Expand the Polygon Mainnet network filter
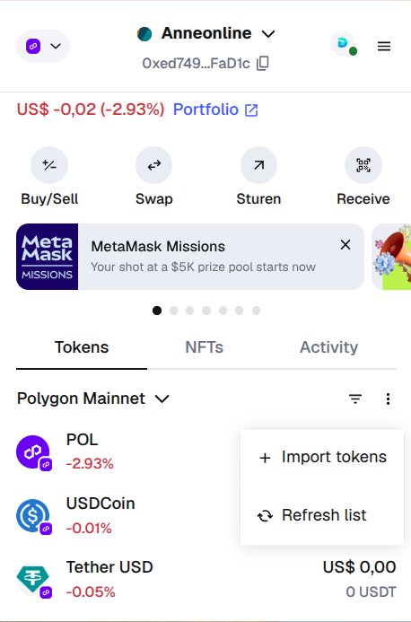411x622 pixels. pyautogui.click(x=93, y=399)
